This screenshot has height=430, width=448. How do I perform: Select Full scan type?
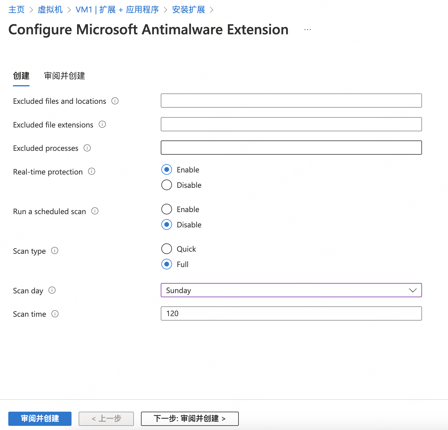[167, 264]
